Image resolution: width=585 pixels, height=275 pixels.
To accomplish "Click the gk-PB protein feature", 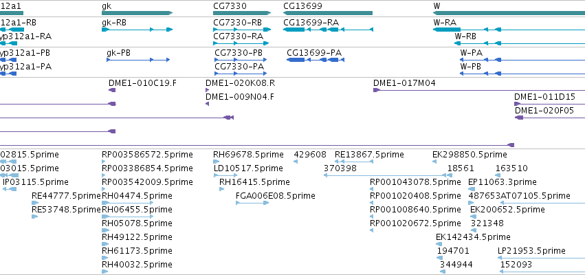I will [x=138, y=60].
